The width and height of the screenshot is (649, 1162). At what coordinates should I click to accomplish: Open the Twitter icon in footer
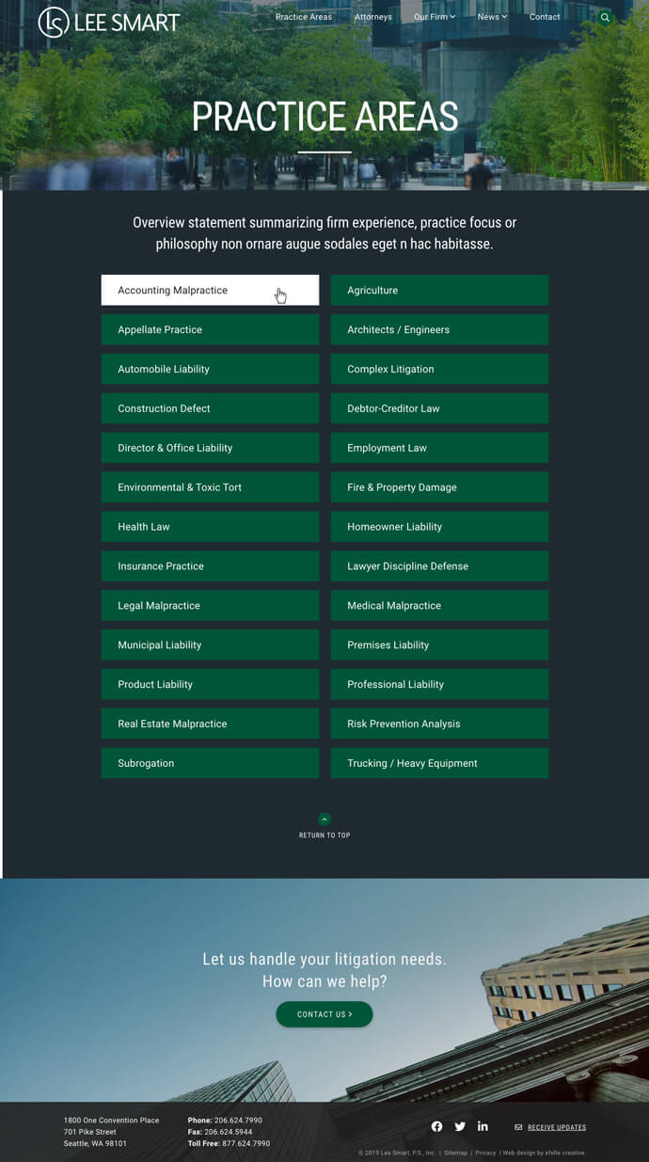point(460,1126)
